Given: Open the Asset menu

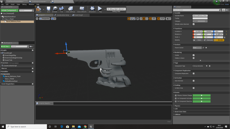Looking at the screenshot, I should click(13, 4).
